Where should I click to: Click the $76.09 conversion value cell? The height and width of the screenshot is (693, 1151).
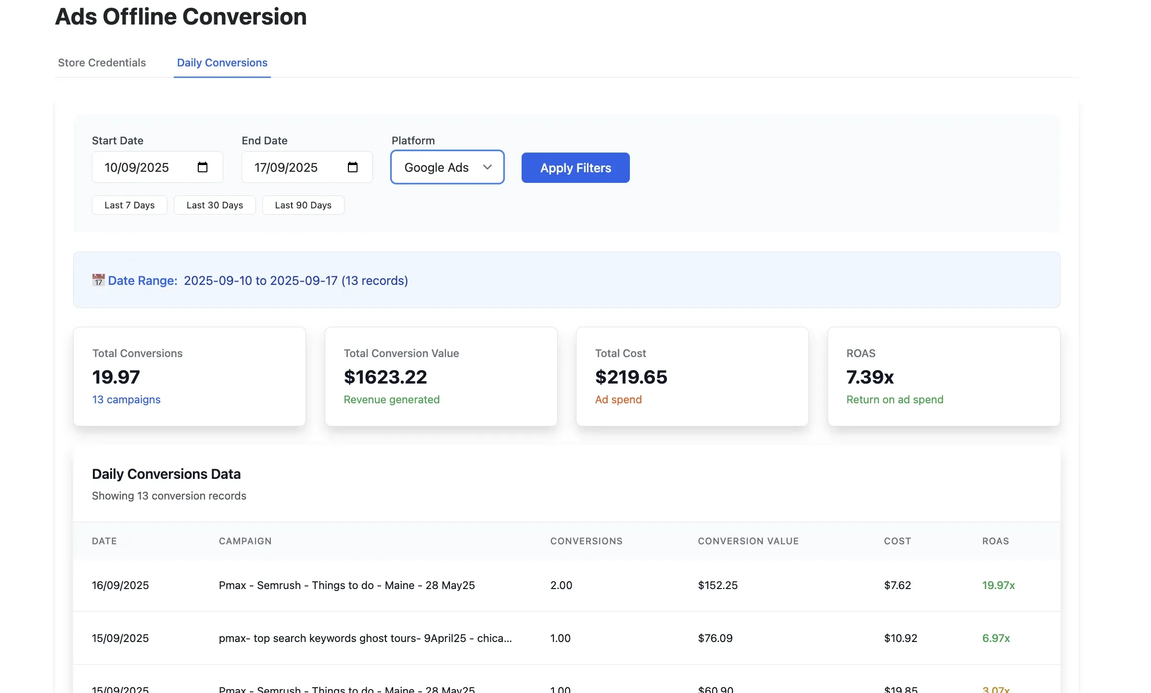tap(715, 638)
